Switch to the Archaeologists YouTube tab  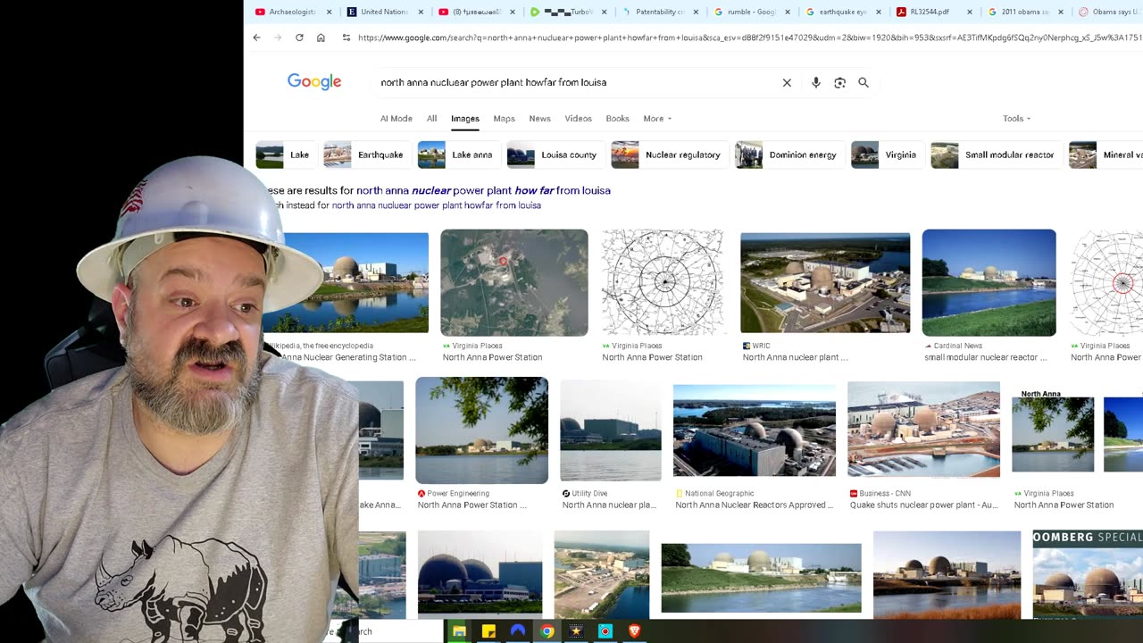292,12
